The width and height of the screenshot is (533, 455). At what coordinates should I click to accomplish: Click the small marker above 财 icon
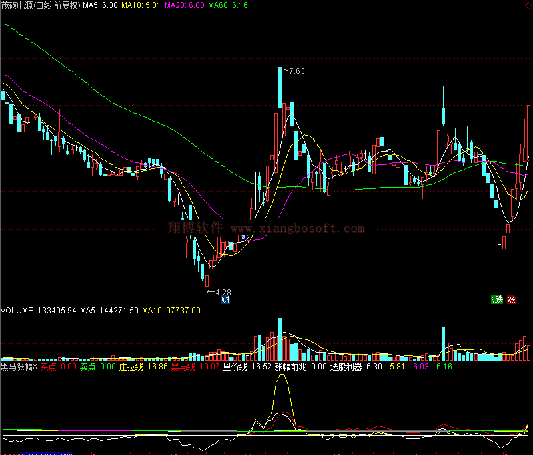click(243, 238)
